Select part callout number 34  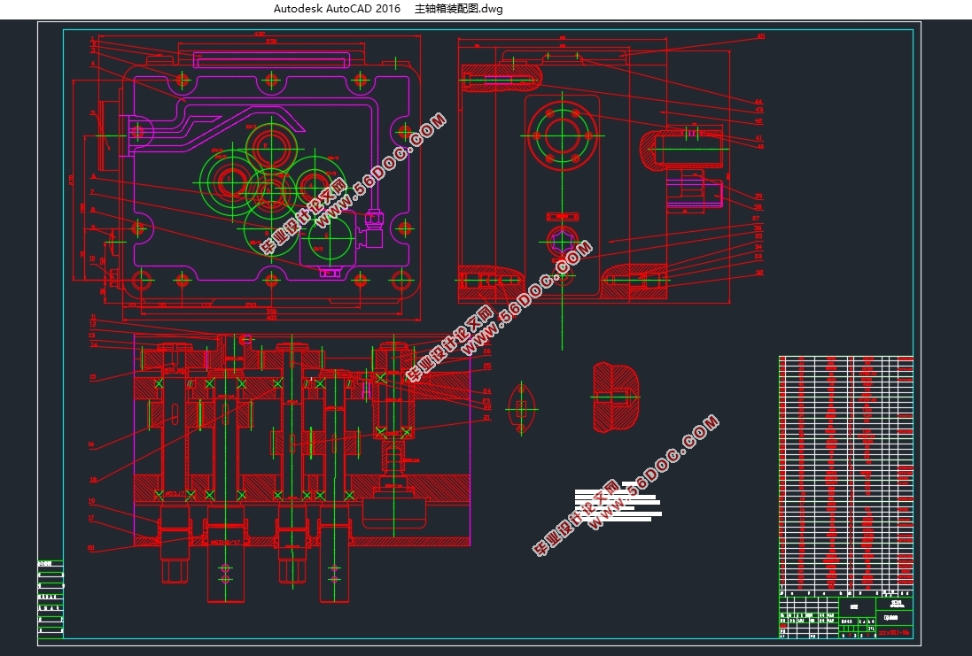coord(758,247)
